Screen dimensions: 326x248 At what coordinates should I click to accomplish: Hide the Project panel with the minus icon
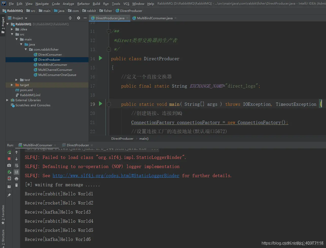tap(85, 18)
